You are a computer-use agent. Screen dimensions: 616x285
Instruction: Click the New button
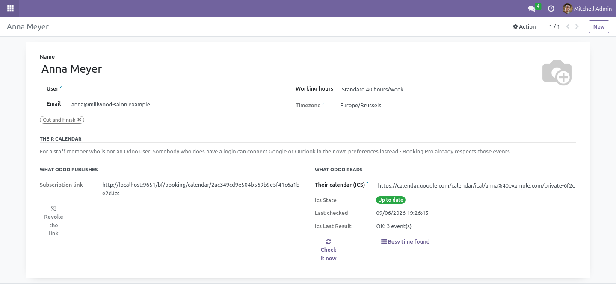(x=599, y=26)
